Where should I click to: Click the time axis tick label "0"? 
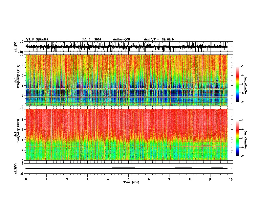click(x=26, y=179)
